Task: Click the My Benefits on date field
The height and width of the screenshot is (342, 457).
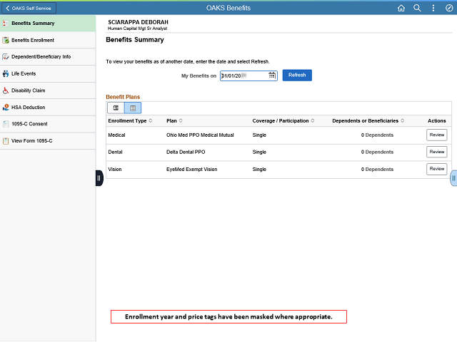Action: point(243,75)
